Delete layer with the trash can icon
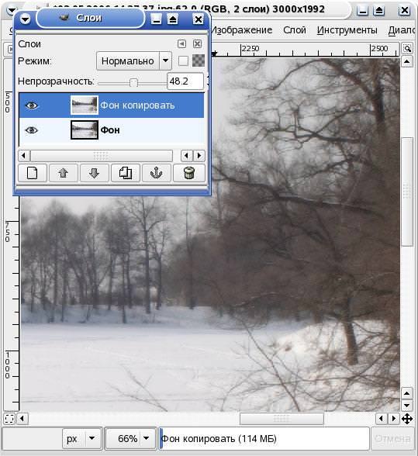This screenshot has width=418, height=456. coord(189,174)
